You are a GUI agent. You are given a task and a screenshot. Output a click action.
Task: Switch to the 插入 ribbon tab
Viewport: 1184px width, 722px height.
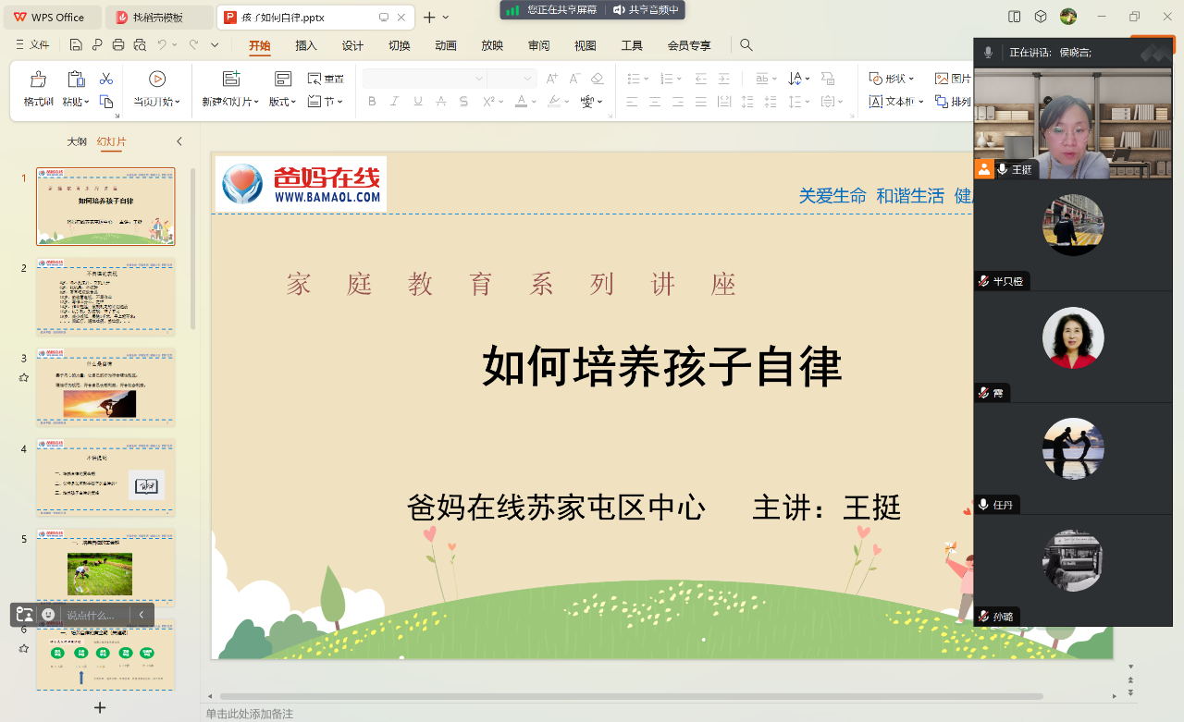click(x=305, y=44)
